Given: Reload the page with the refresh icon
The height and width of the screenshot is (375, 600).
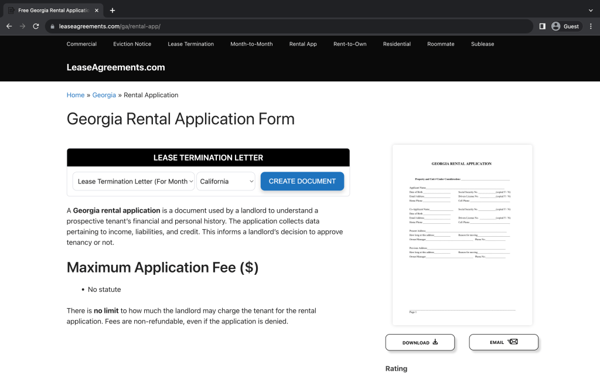Looking at the screenshot, I should pyautogui.click(x=36, y=26).
